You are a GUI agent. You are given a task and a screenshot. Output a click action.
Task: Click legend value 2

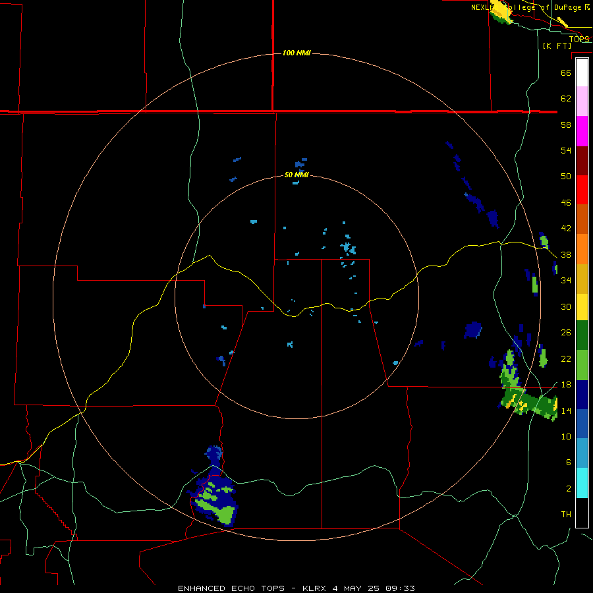click(x=568, y=489)
